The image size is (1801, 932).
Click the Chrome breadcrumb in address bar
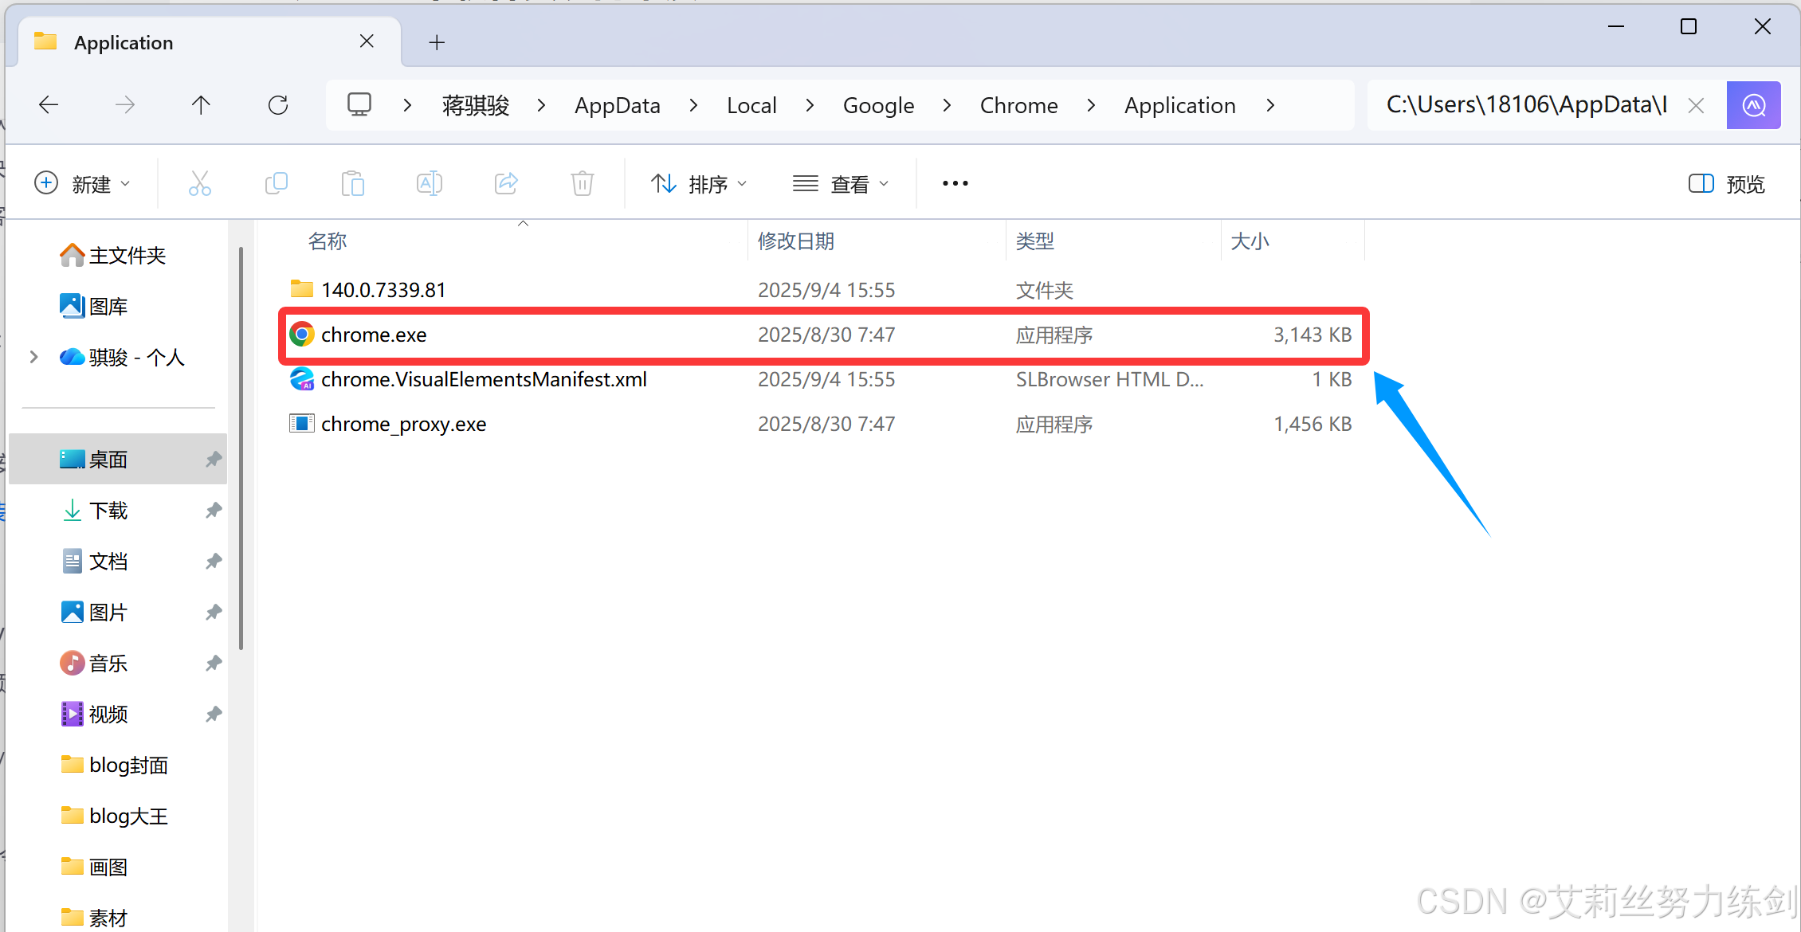tap(1018, 105)
